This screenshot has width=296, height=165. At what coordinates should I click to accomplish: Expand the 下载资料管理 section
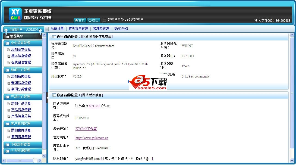(x=23, y=144)
